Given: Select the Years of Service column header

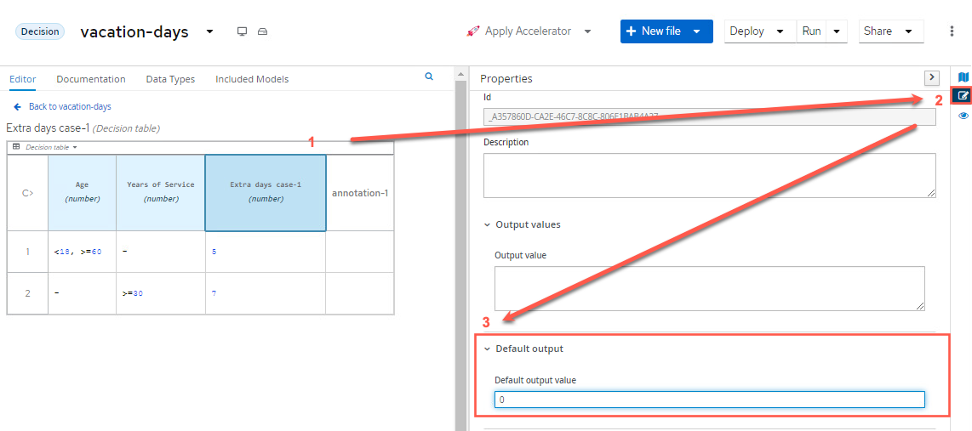Looking at the screenshot, I should click(161, 193).
